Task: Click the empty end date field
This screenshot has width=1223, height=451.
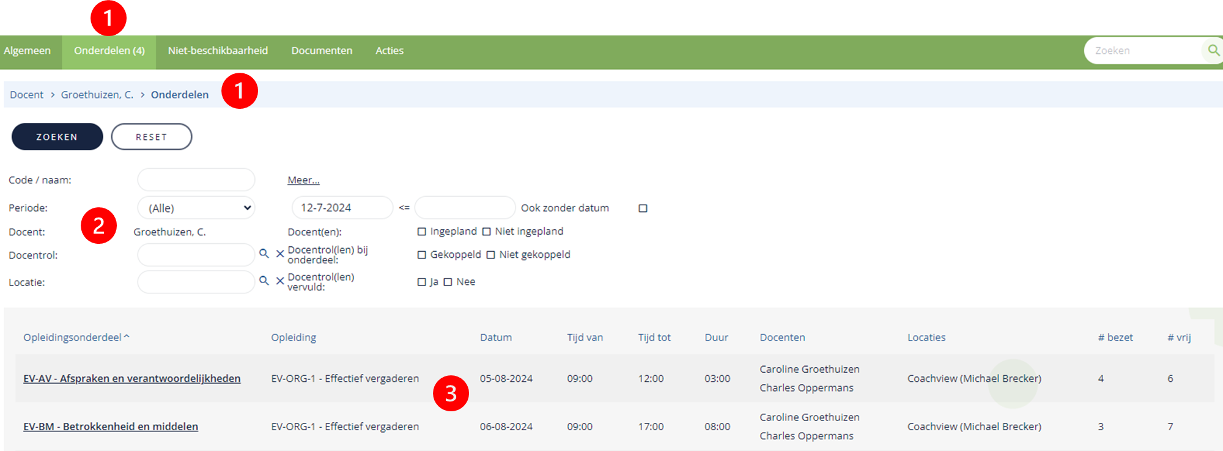Action: click(465, 208)
